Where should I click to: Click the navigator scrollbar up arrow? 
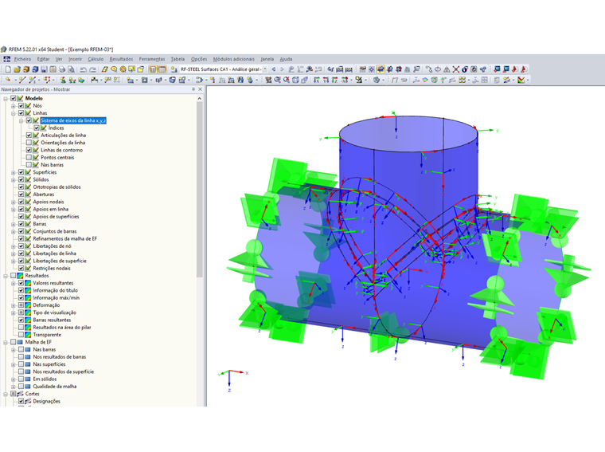tap(200, 99)
